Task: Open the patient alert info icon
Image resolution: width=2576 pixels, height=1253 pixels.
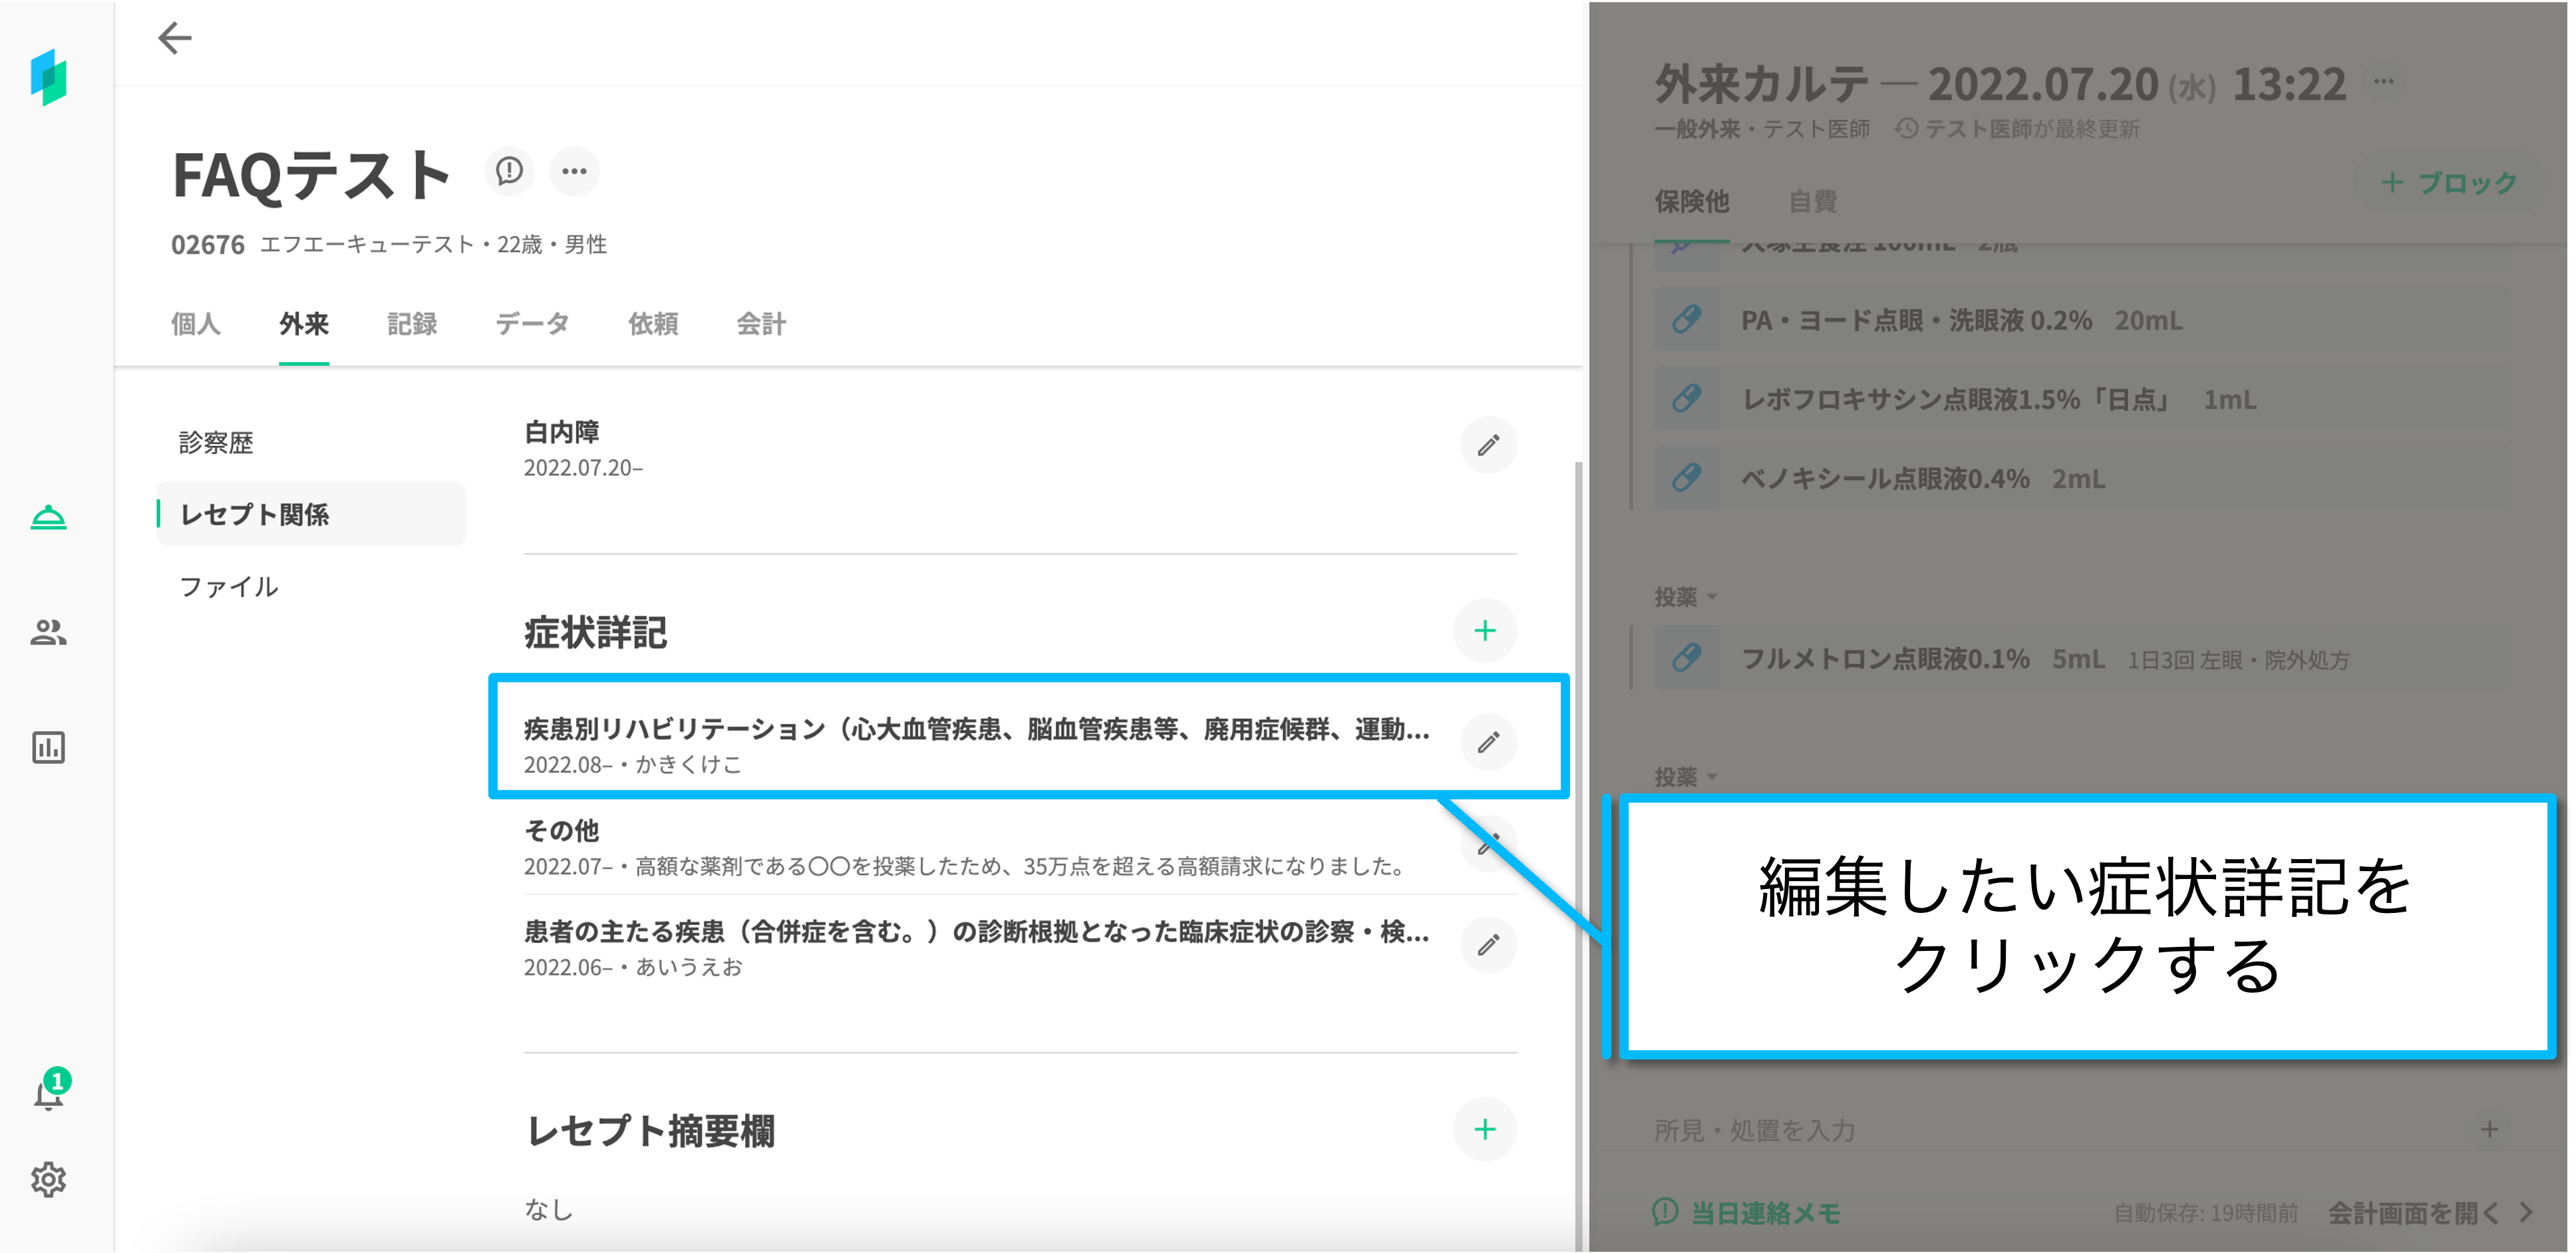Action: [x=509, y=171]
